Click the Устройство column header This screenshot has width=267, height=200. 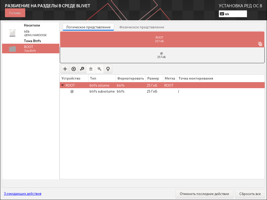(74, 79)
